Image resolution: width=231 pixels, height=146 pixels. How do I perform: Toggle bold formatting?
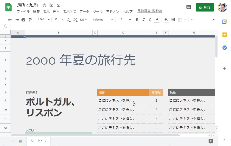pos(137,20)
